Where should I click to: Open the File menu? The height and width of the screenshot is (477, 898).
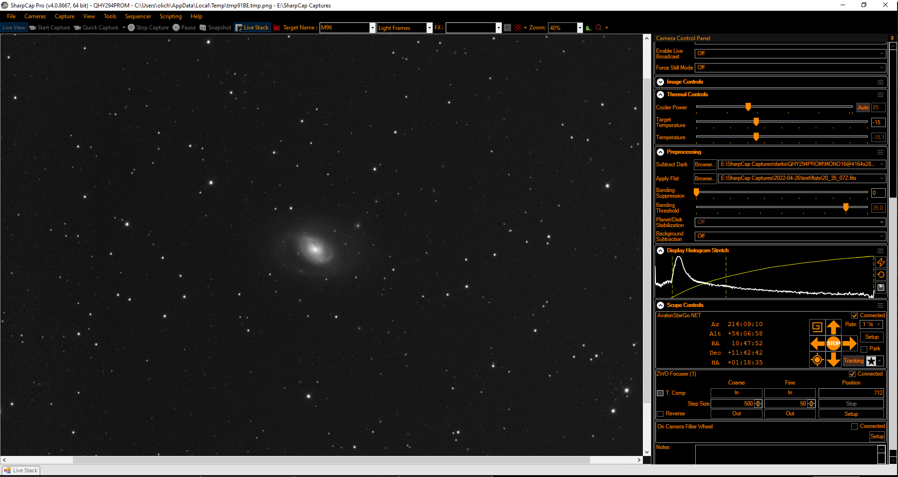coord(11,16)
